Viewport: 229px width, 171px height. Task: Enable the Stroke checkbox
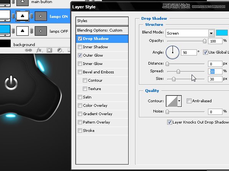pyautogui.click(x=80, y=131)
